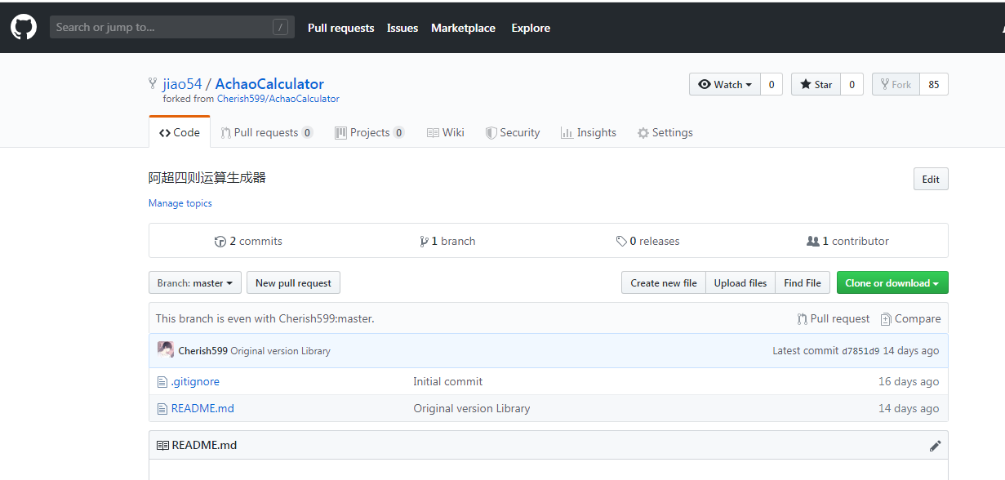Open Cherish599 commit author link
Viewport: 1005px width, 480px height.
(203, 351)
